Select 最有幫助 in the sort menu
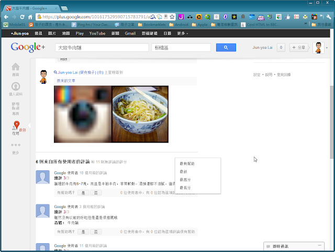The image size is (335, 252). click(198, 163)
